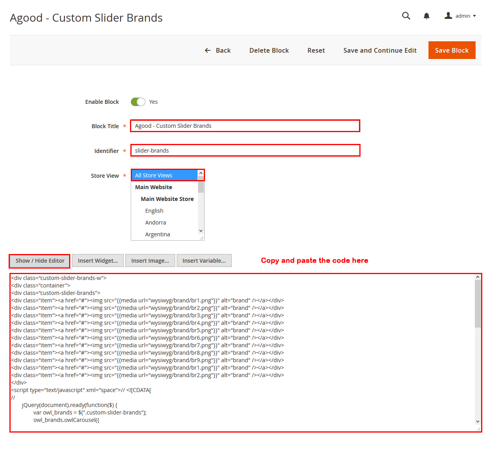The width and height of the screenshot is (487, 453).
Task: Click the br5.png code line
Action: click(x=147, y=330)
